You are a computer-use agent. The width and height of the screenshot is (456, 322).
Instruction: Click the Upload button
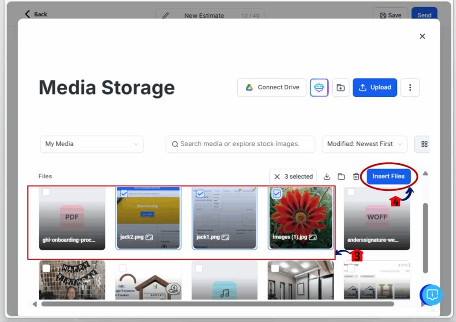click(375, 87)
